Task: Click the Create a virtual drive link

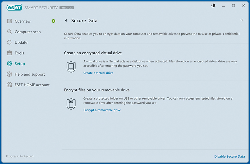Action: point(98,73)
